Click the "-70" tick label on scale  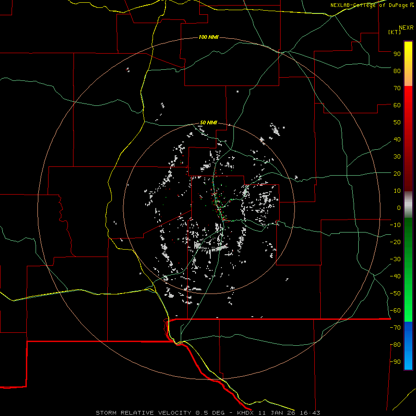(395, 328)
